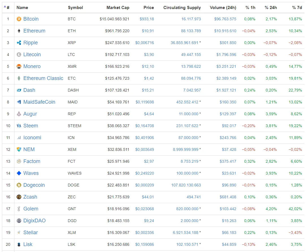The width and height of the screenshot is (307, 252).
Task: Click Bitcoin market cap $15.040.983.921
Action: [x=114, y=19]
